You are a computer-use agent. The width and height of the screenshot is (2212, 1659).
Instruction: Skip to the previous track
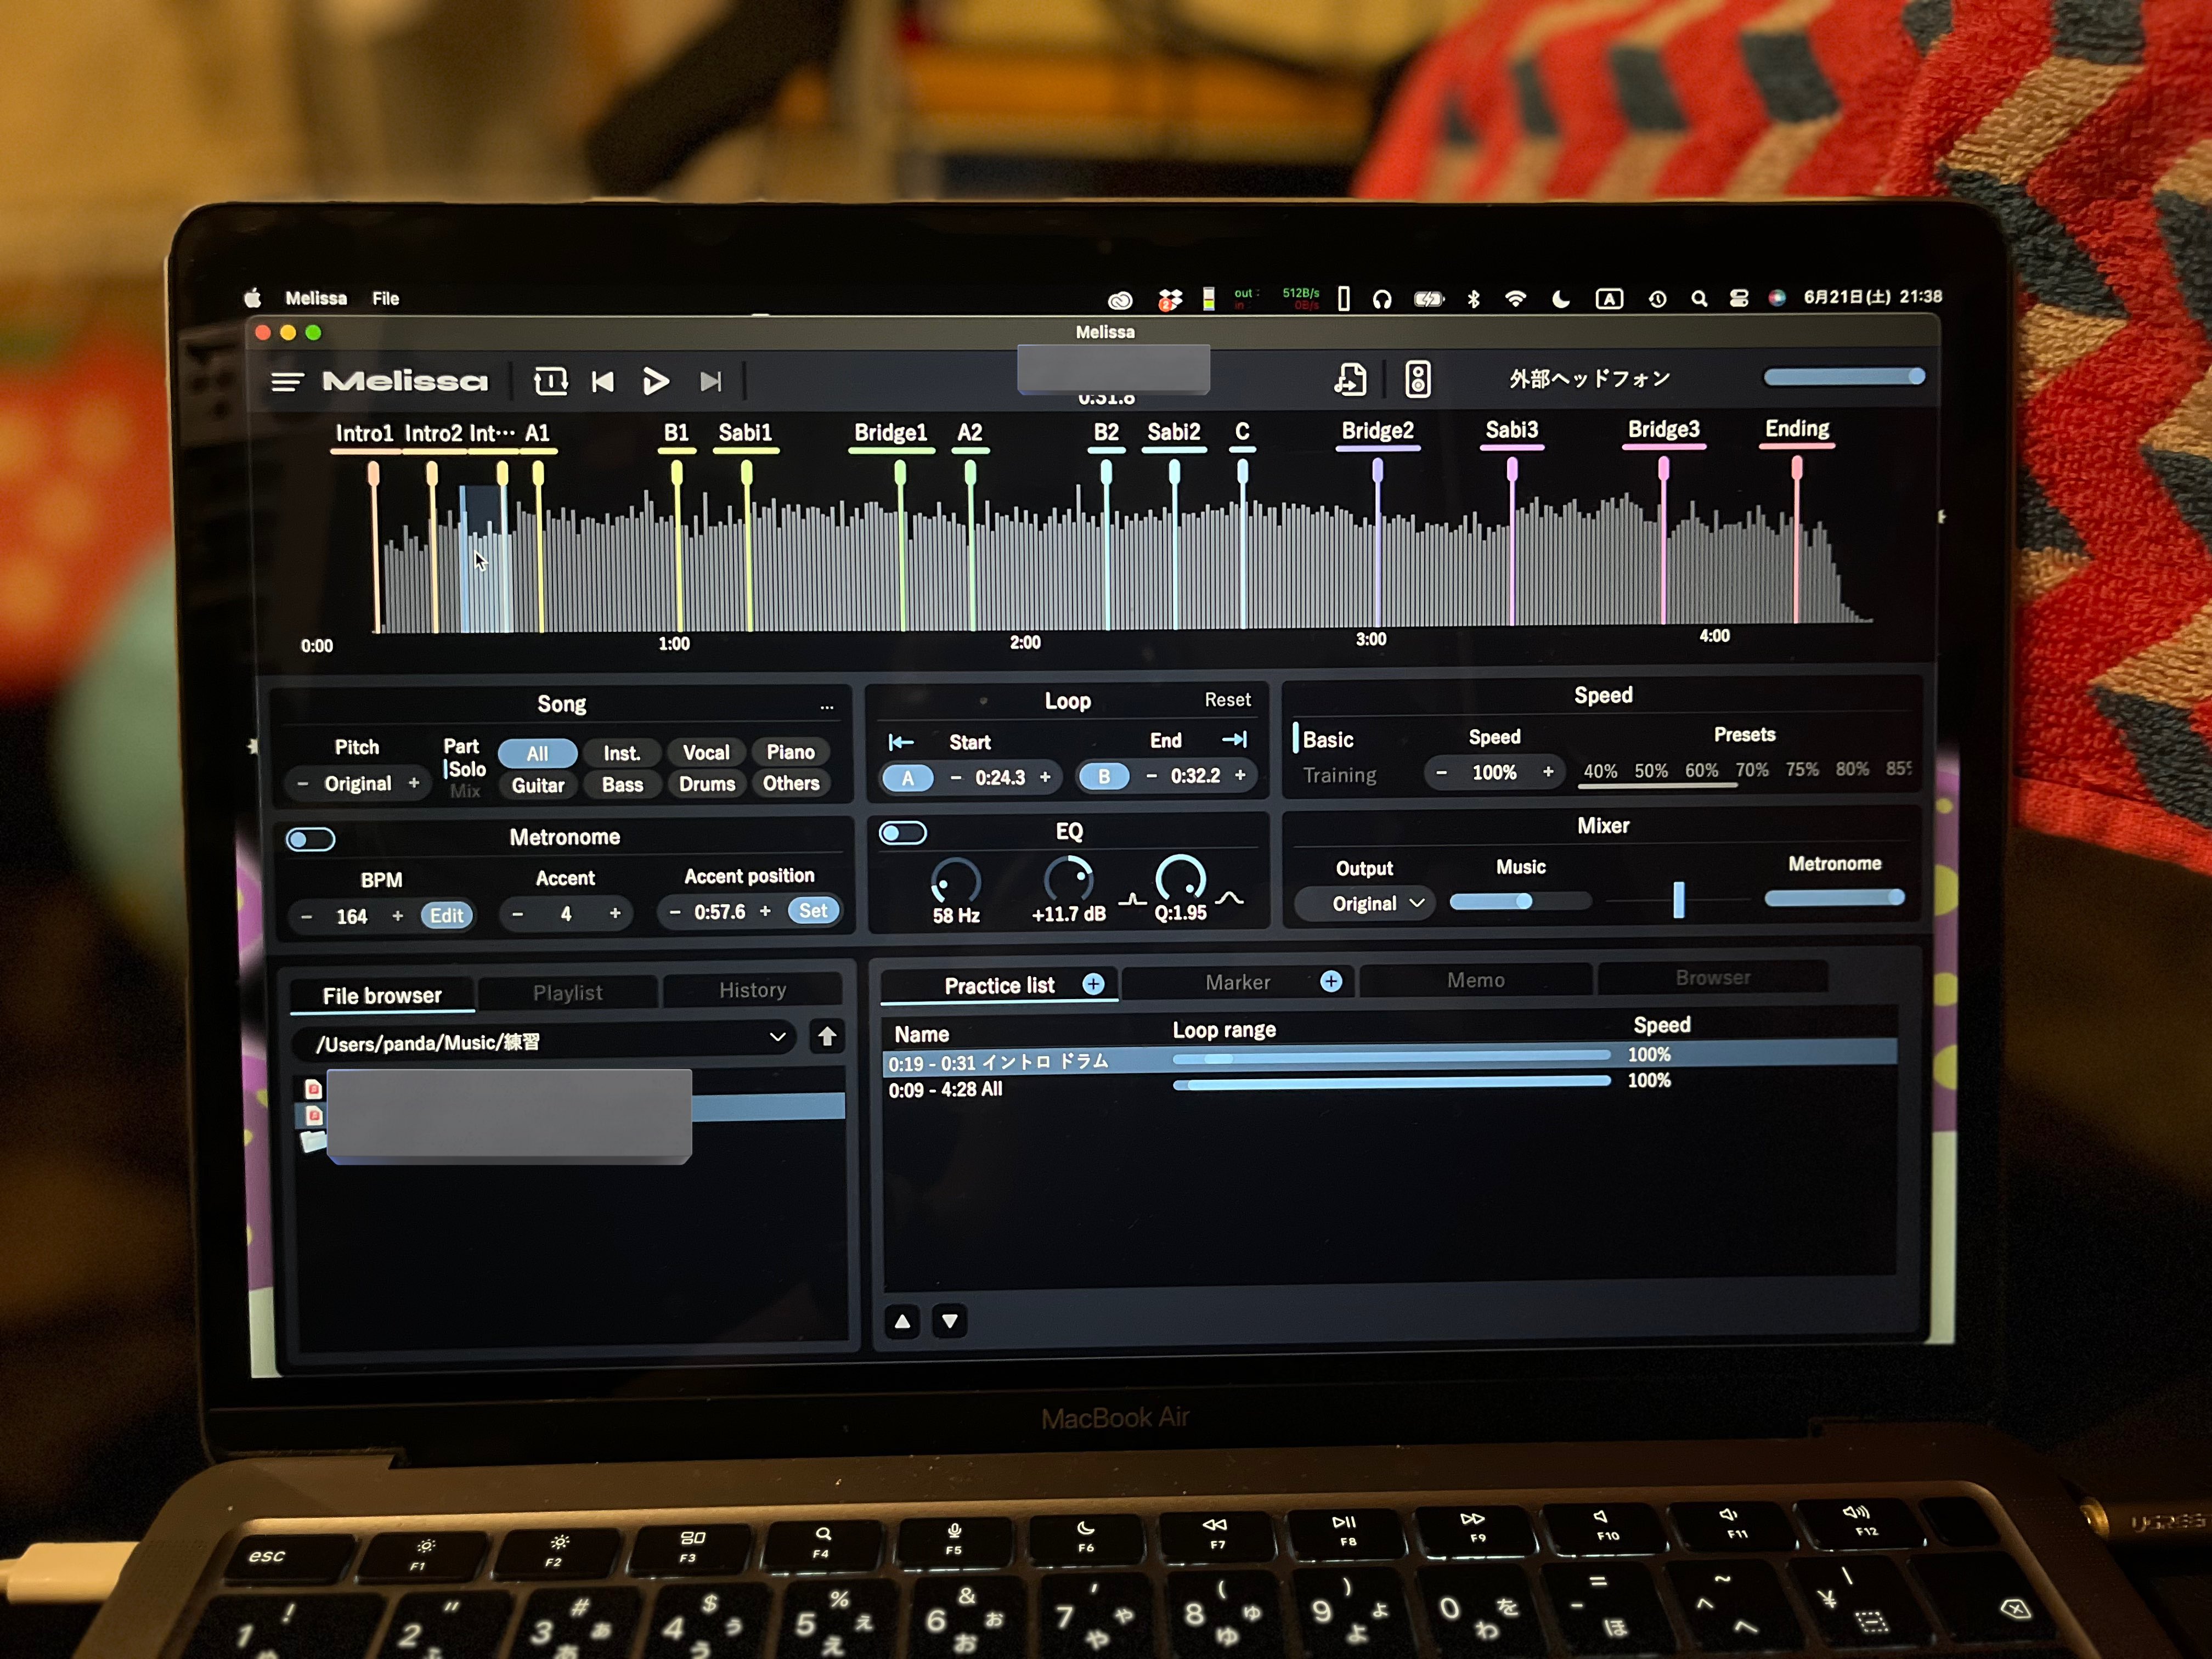[603, 381]
